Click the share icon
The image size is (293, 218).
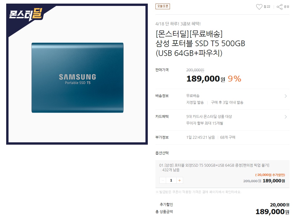click(280, 7)
